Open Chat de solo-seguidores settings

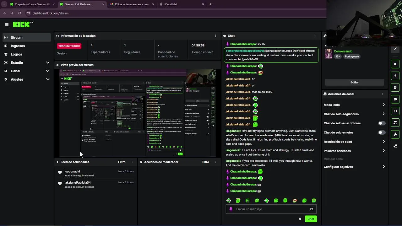point(354,114)
